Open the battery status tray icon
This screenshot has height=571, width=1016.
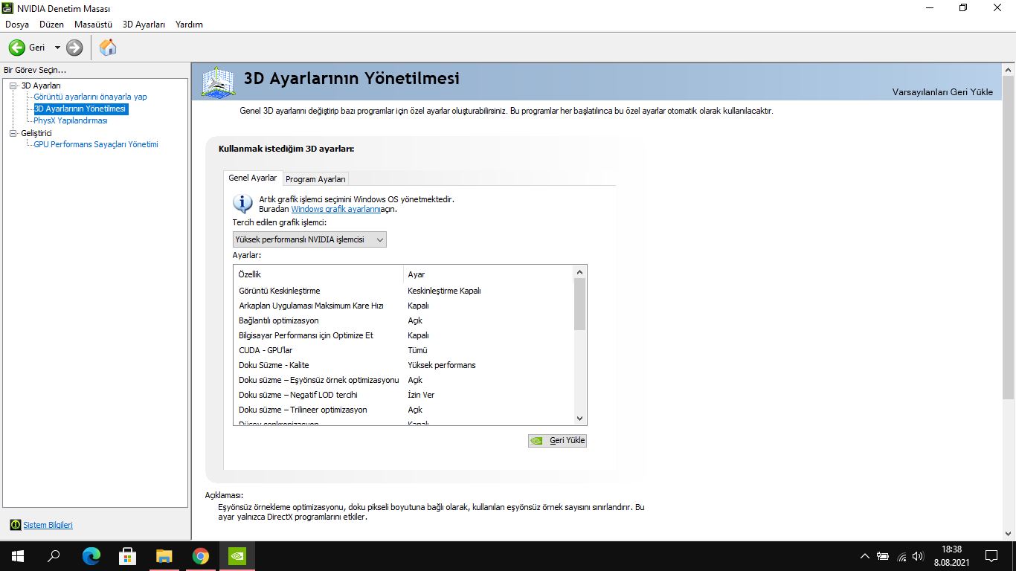[x=883, y=556]
